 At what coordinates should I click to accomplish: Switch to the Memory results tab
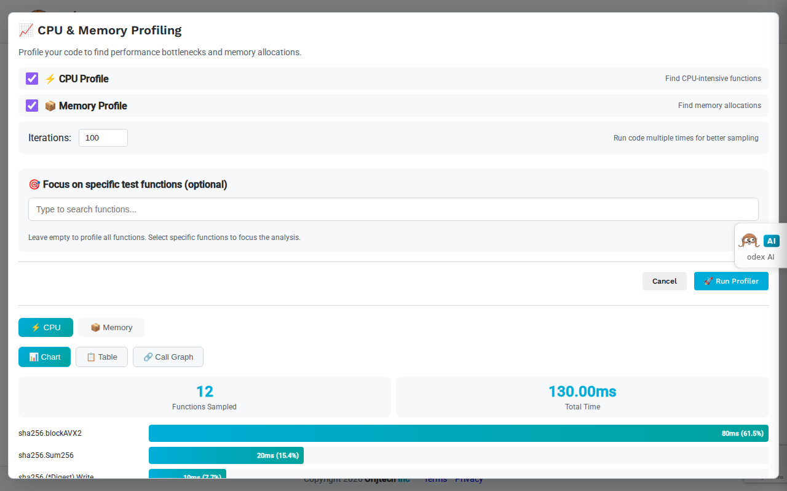pyautogui.click(x=111, y=328)
